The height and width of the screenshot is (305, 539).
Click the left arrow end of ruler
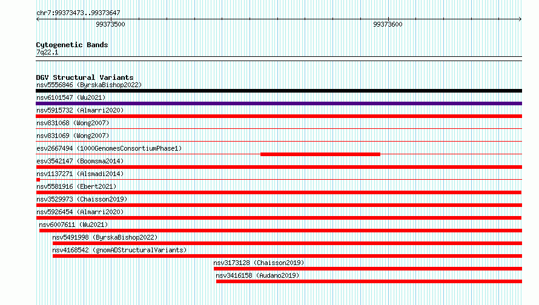tap(38, 19)
